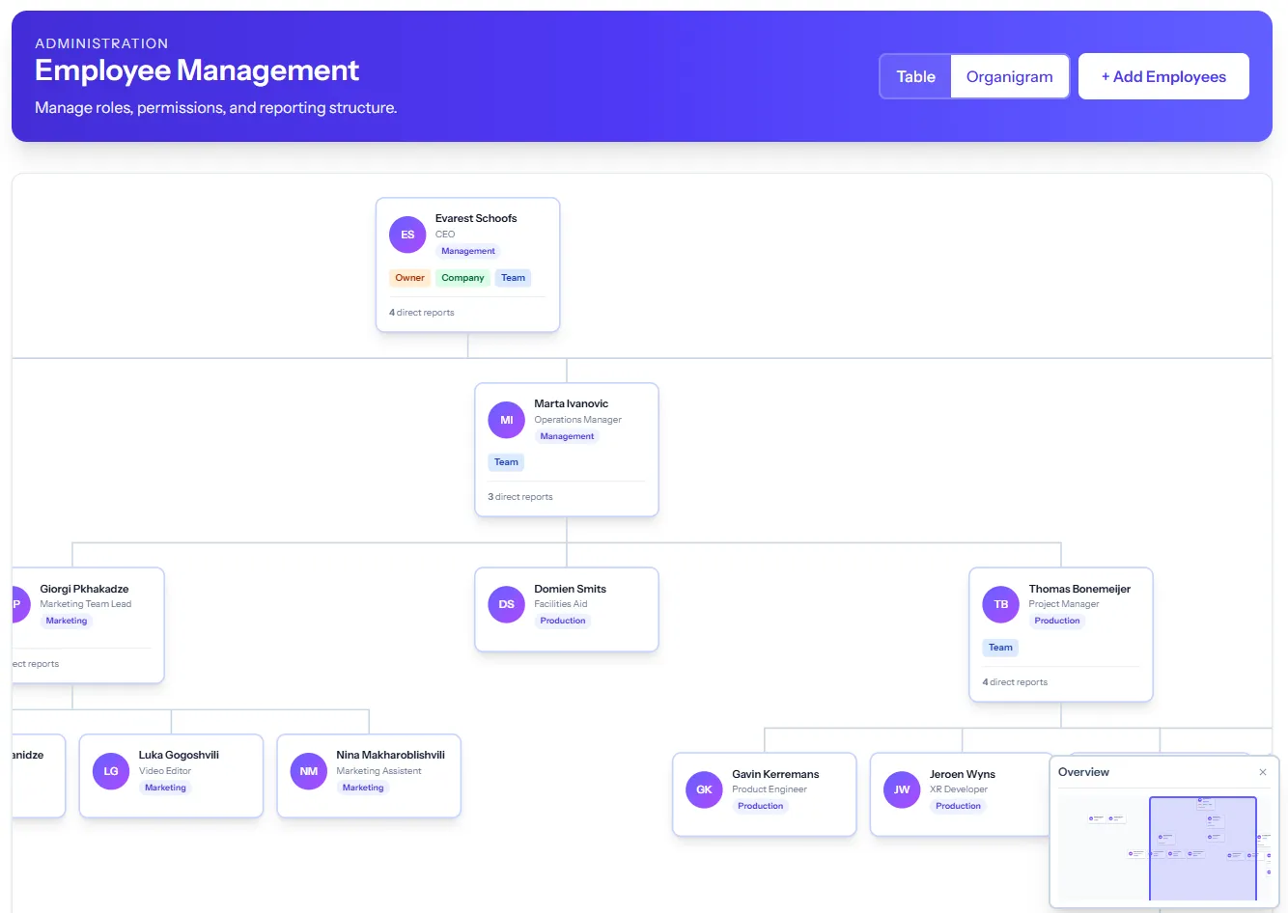Viewport: 1288px width, 913px height.
Task: Toggle the Company permission on Evarest Schoofs's card
Action: [462, 277]
